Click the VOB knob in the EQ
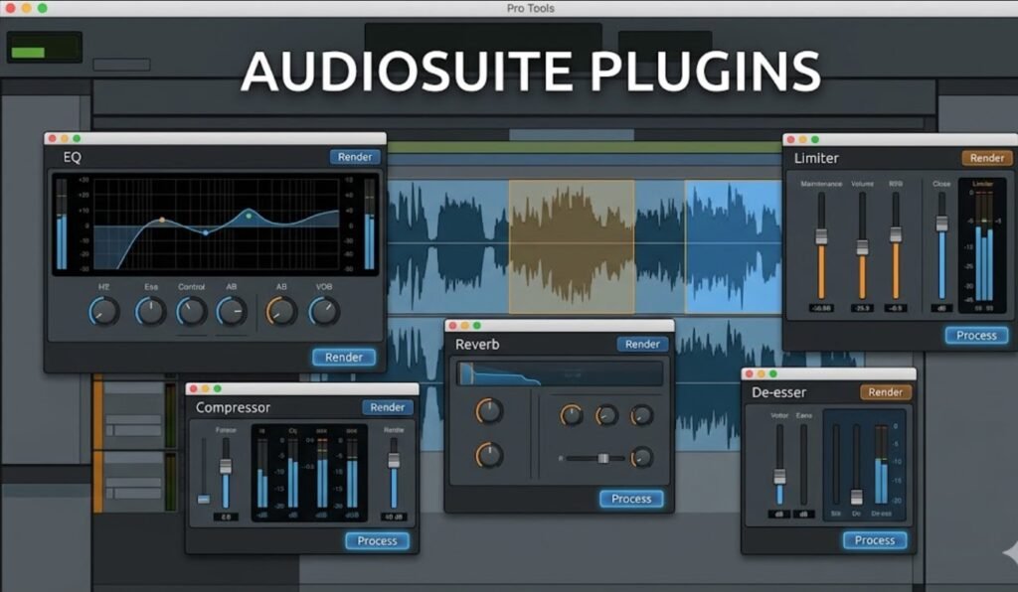This screenshot has height=592, width=1018. (324, 312)
